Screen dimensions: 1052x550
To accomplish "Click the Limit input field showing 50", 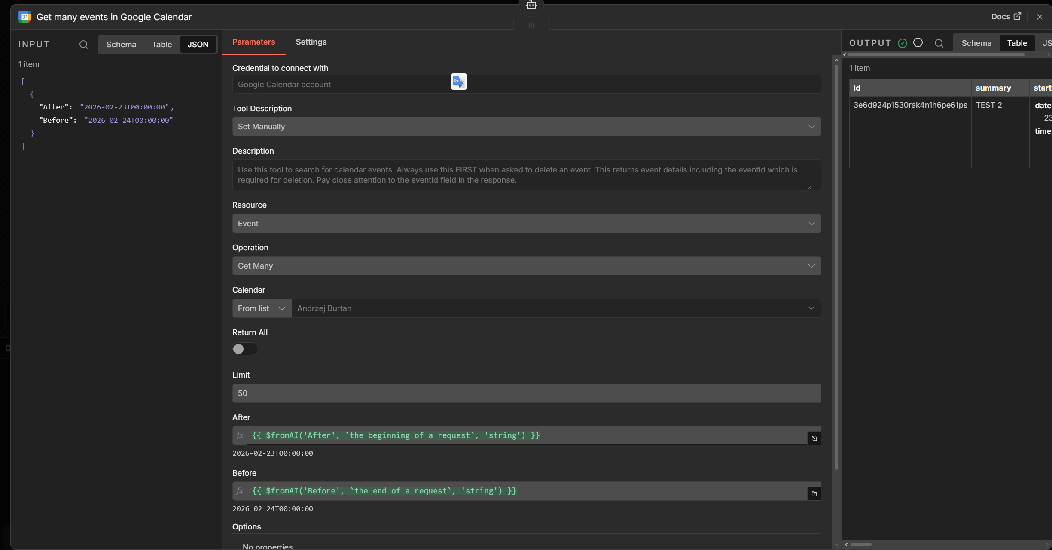I will click(x=526, y=393).
